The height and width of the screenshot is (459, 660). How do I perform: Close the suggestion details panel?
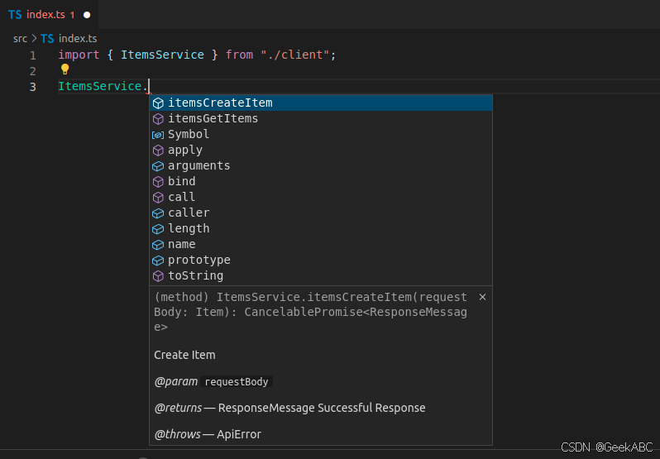[483, 297]
